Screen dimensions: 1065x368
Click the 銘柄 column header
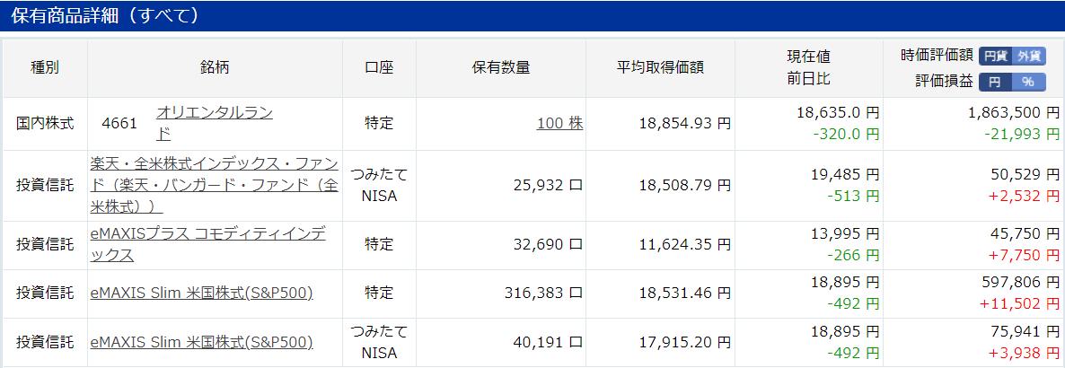215,68
